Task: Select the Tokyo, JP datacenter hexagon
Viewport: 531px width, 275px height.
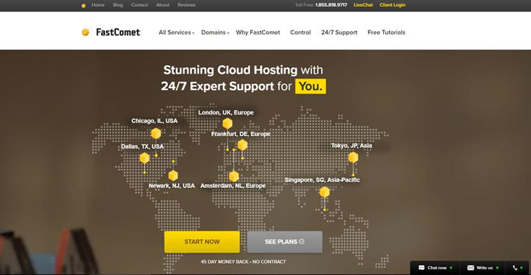Action: (353, 157)
